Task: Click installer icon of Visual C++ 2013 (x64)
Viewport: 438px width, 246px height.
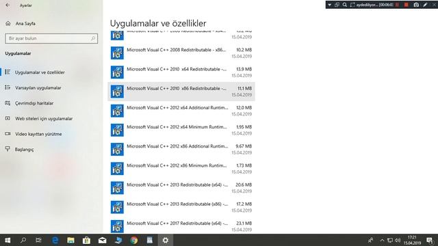Action: click(117, 188)
